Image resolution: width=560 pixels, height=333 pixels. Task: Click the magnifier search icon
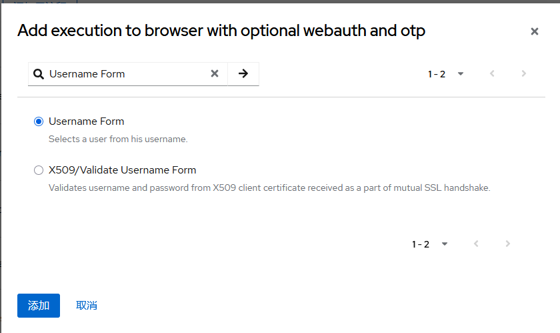coord(38,74)
